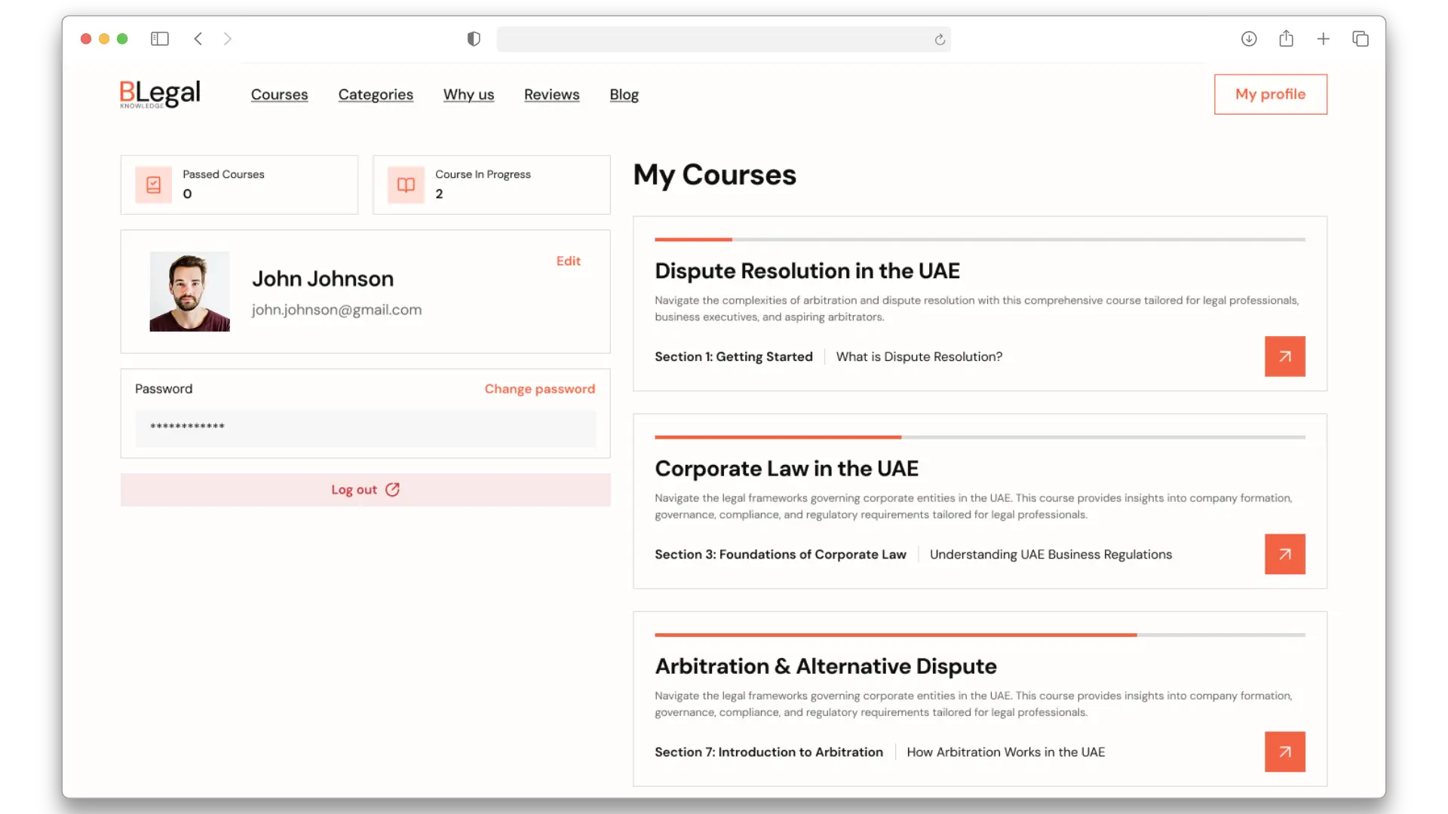Open the Corporate Law course arrow button
Screen dimensions: 1448x814
[1284, 554]
